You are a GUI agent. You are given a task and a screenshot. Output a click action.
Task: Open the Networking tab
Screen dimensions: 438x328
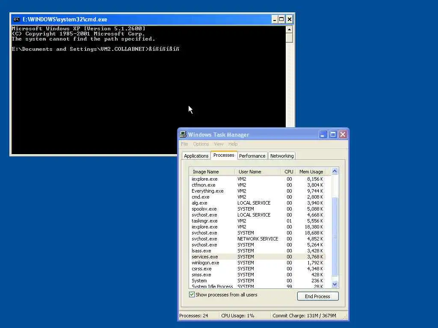click(x=282, y=156)
